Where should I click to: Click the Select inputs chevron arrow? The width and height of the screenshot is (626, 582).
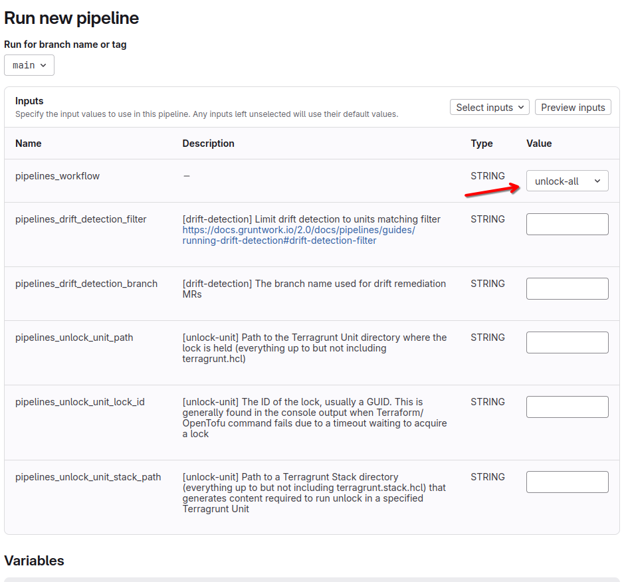point(520,108)
